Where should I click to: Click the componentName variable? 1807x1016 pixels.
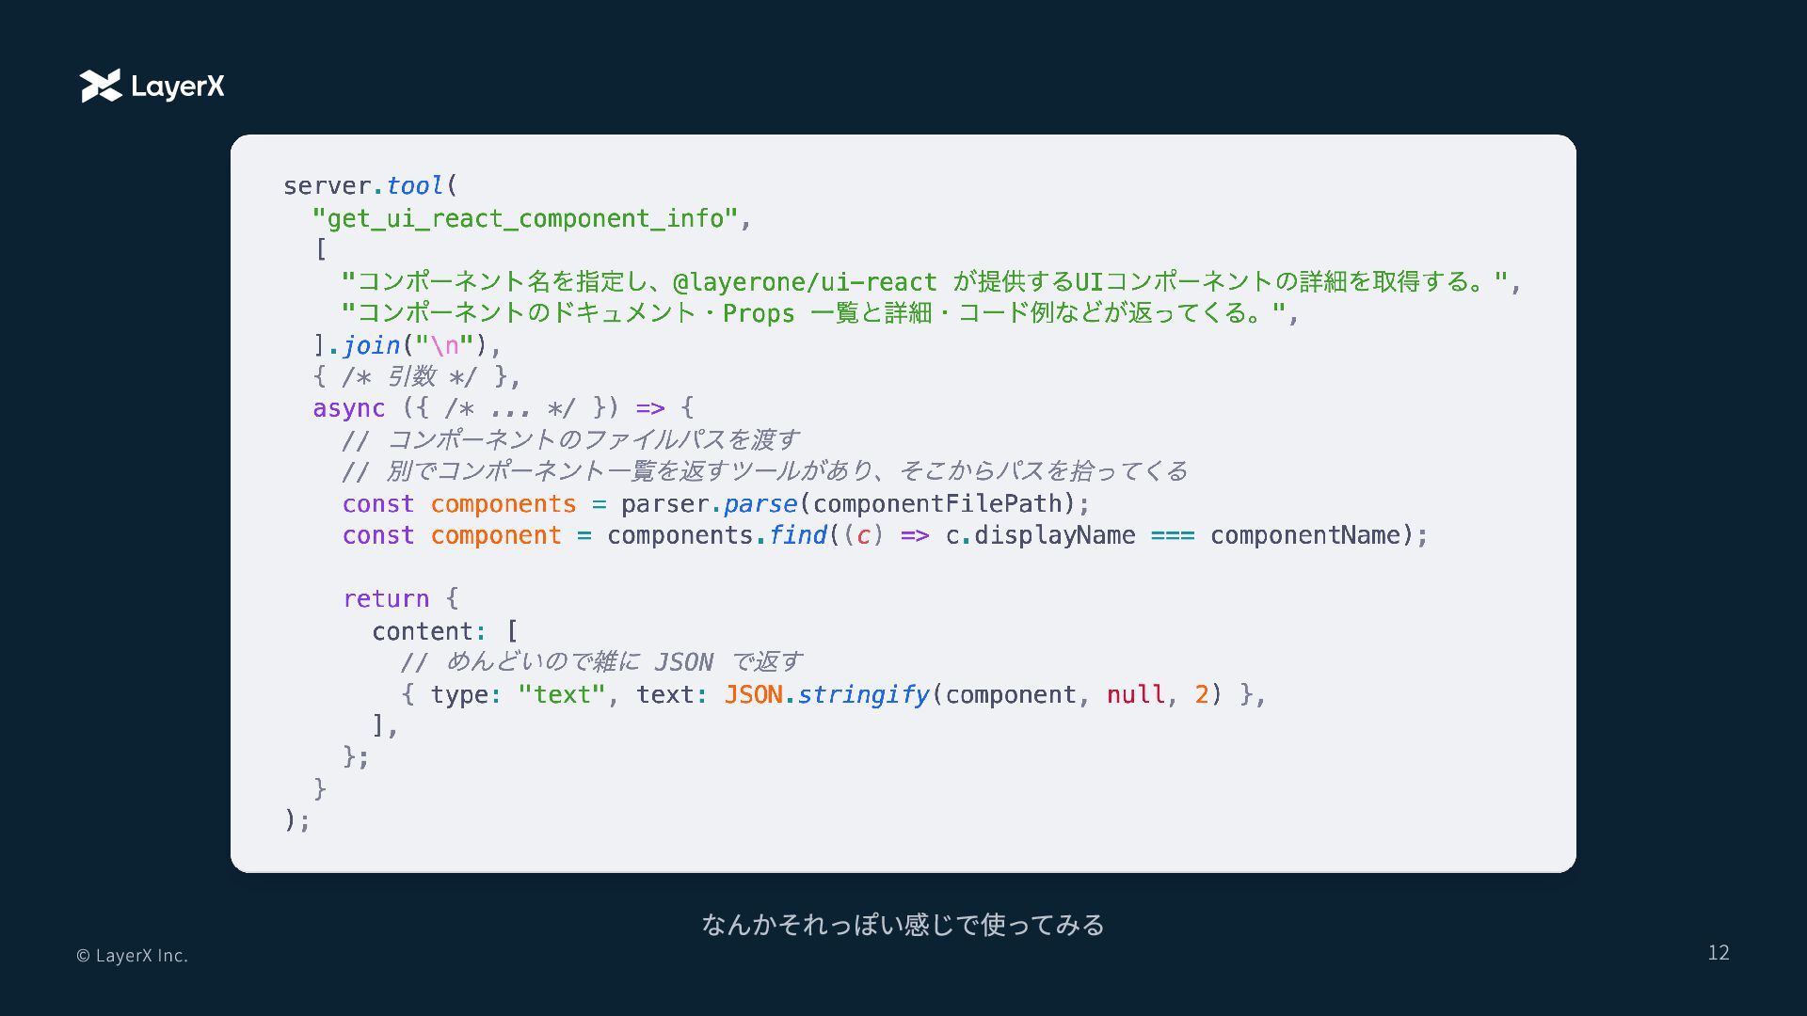point(1304,535)
